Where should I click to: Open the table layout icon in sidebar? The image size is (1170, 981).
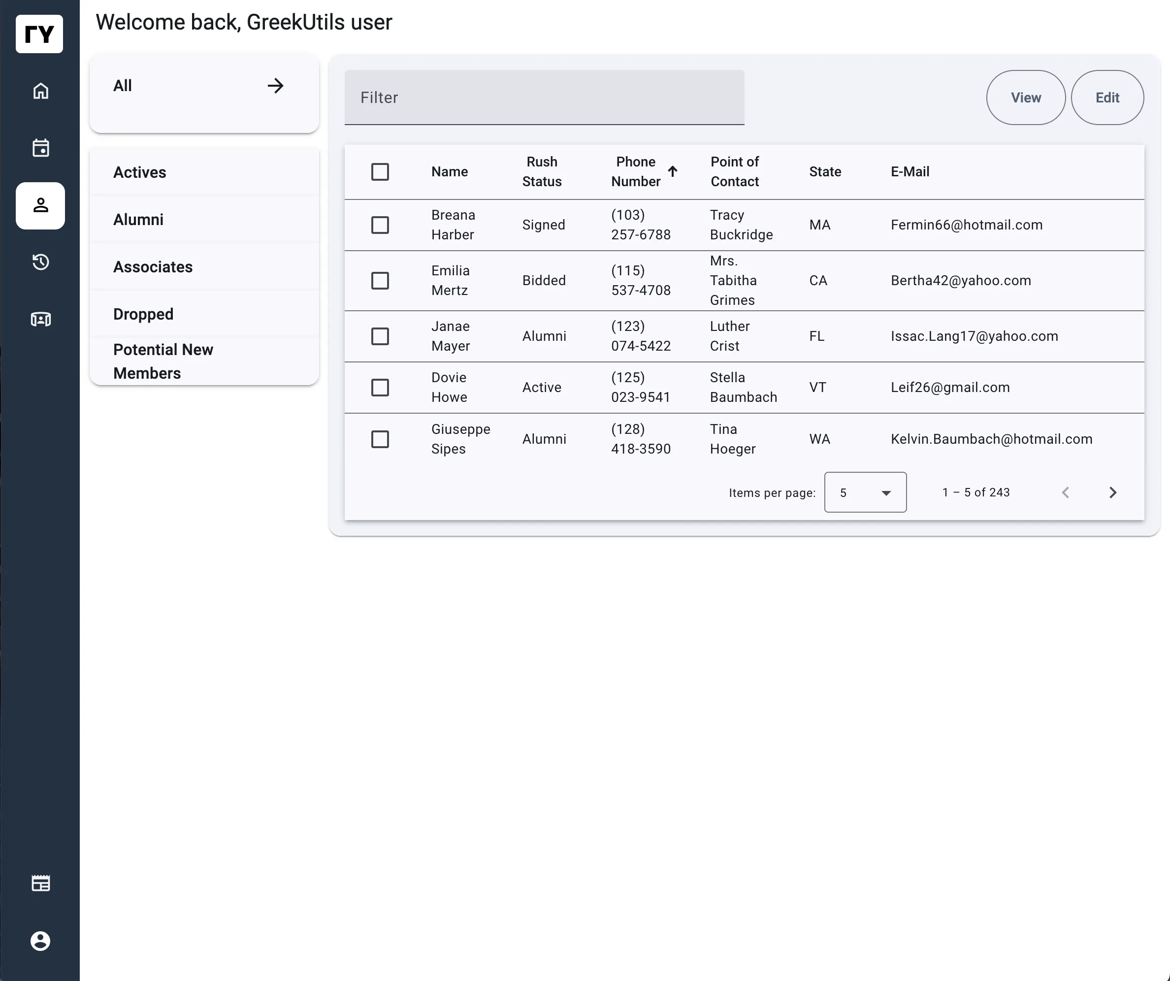pos(41,883)
